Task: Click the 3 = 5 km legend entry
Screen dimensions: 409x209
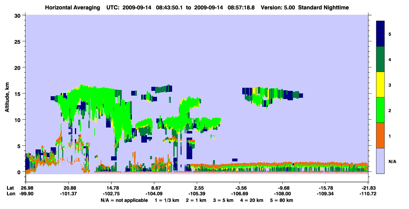Action: (223, 200)
